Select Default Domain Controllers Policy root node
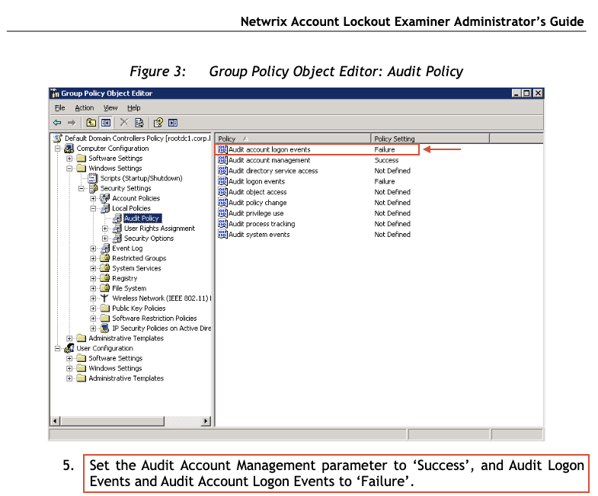 pos(137,139)
